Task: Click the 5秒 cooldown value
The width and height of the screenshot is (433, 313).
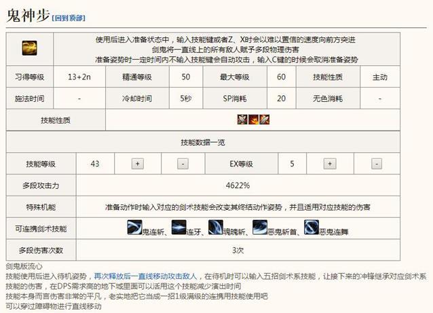Action: (186, 98)
